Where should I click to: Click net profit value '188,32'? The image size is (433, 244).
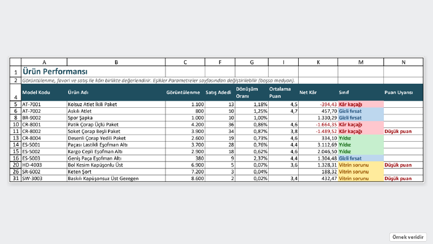tap(318, 172)
